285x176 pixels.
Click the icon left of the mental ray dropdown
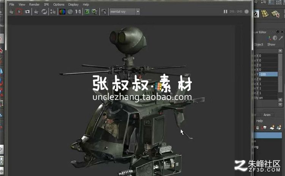pyautogui.click(x=104, y=12)
